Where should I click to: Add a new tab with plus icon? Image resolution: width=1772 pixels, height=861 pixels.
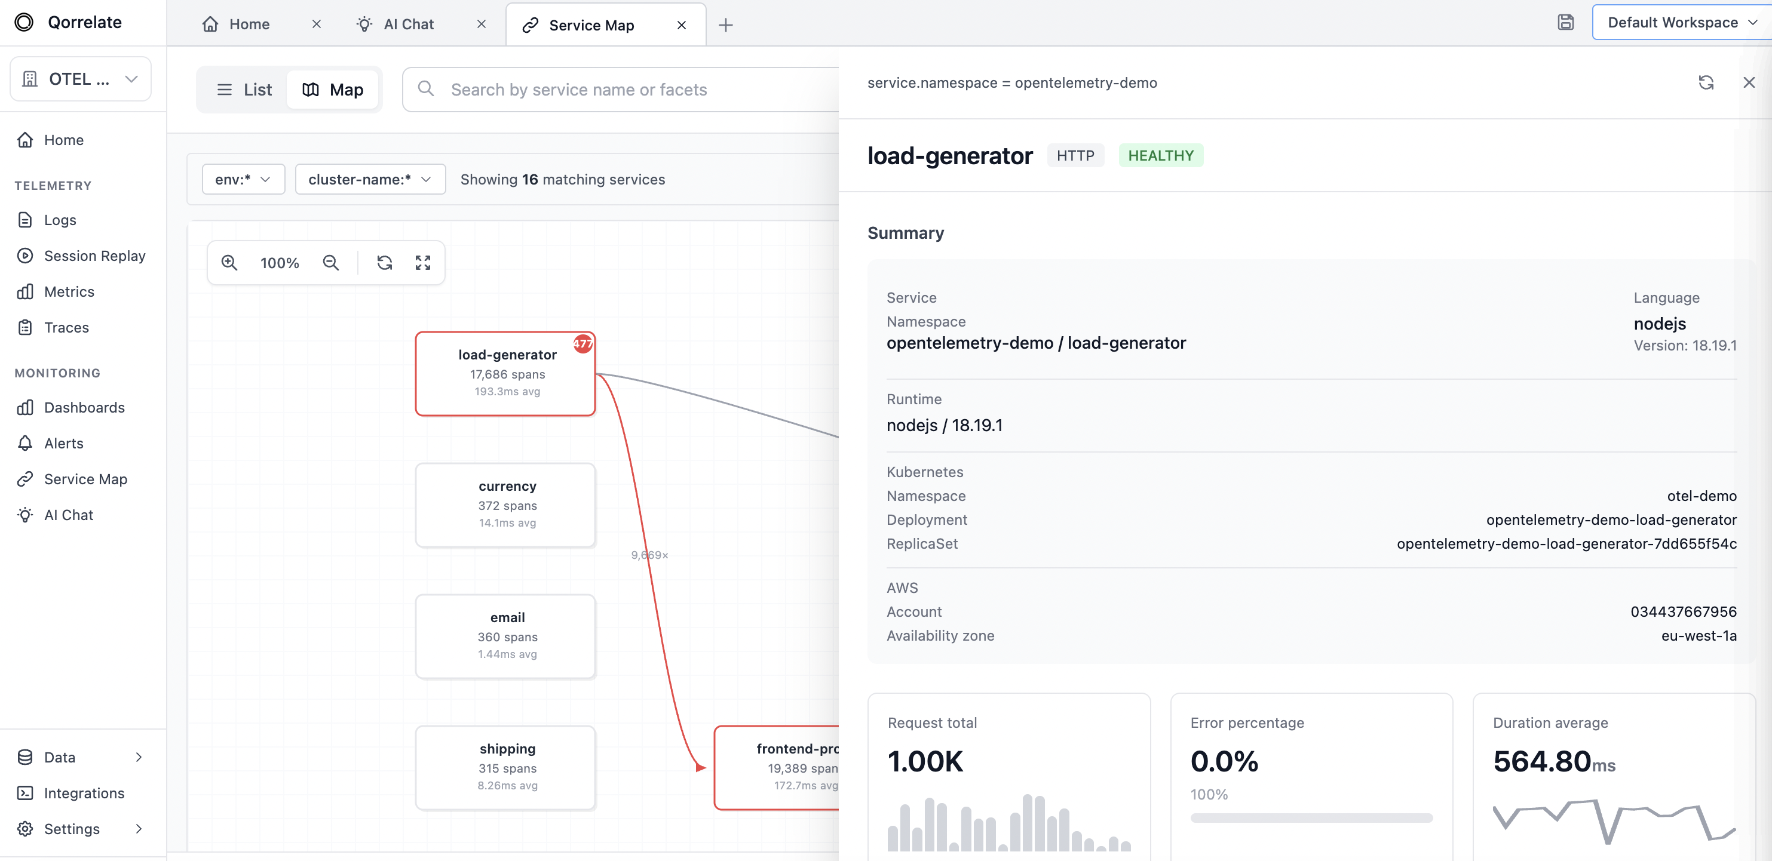pyautogui.click(x=726, y=26)
